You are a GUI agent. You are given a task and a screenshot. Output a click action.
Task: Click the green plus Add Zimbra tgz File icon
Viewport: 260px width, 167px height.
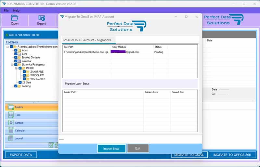pos(7,35)
